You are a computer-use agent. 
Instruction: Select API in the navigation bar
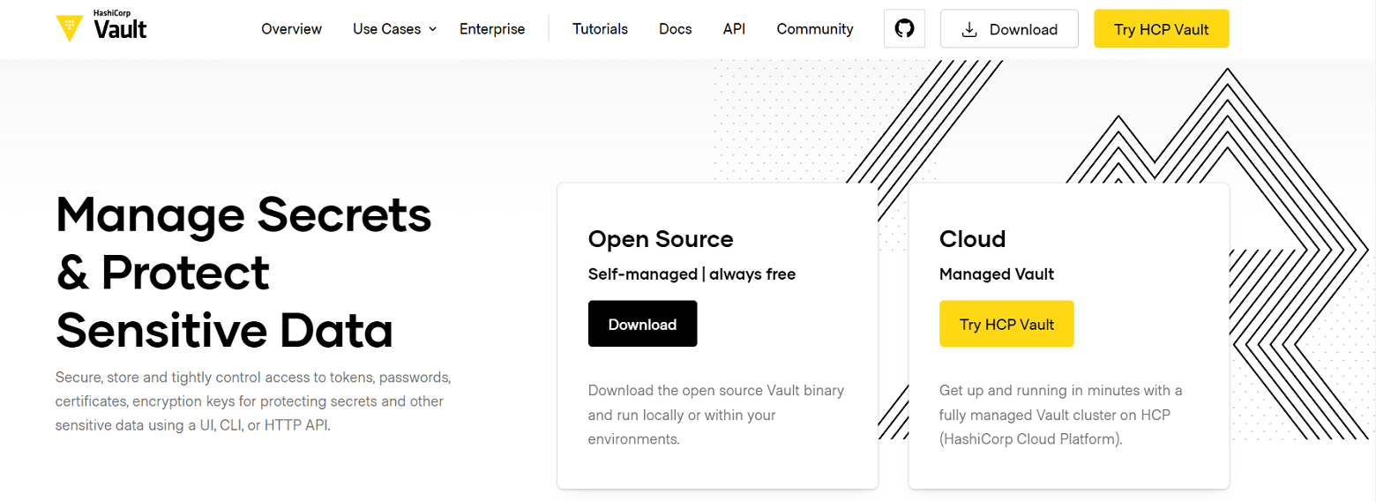(x=734, y=29)
